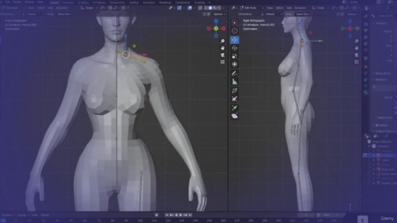Image resolution: width=397 pixels, height=223 pixels.
Task: Expand the Bendy Bones panel
Action: [383, 73]
